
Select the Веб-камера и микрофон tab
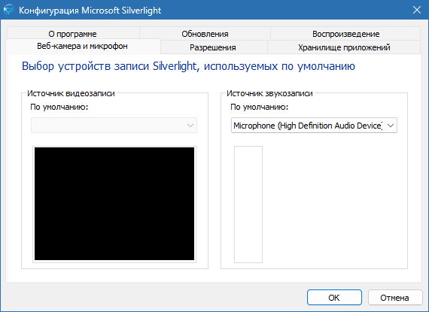point(83,46)
